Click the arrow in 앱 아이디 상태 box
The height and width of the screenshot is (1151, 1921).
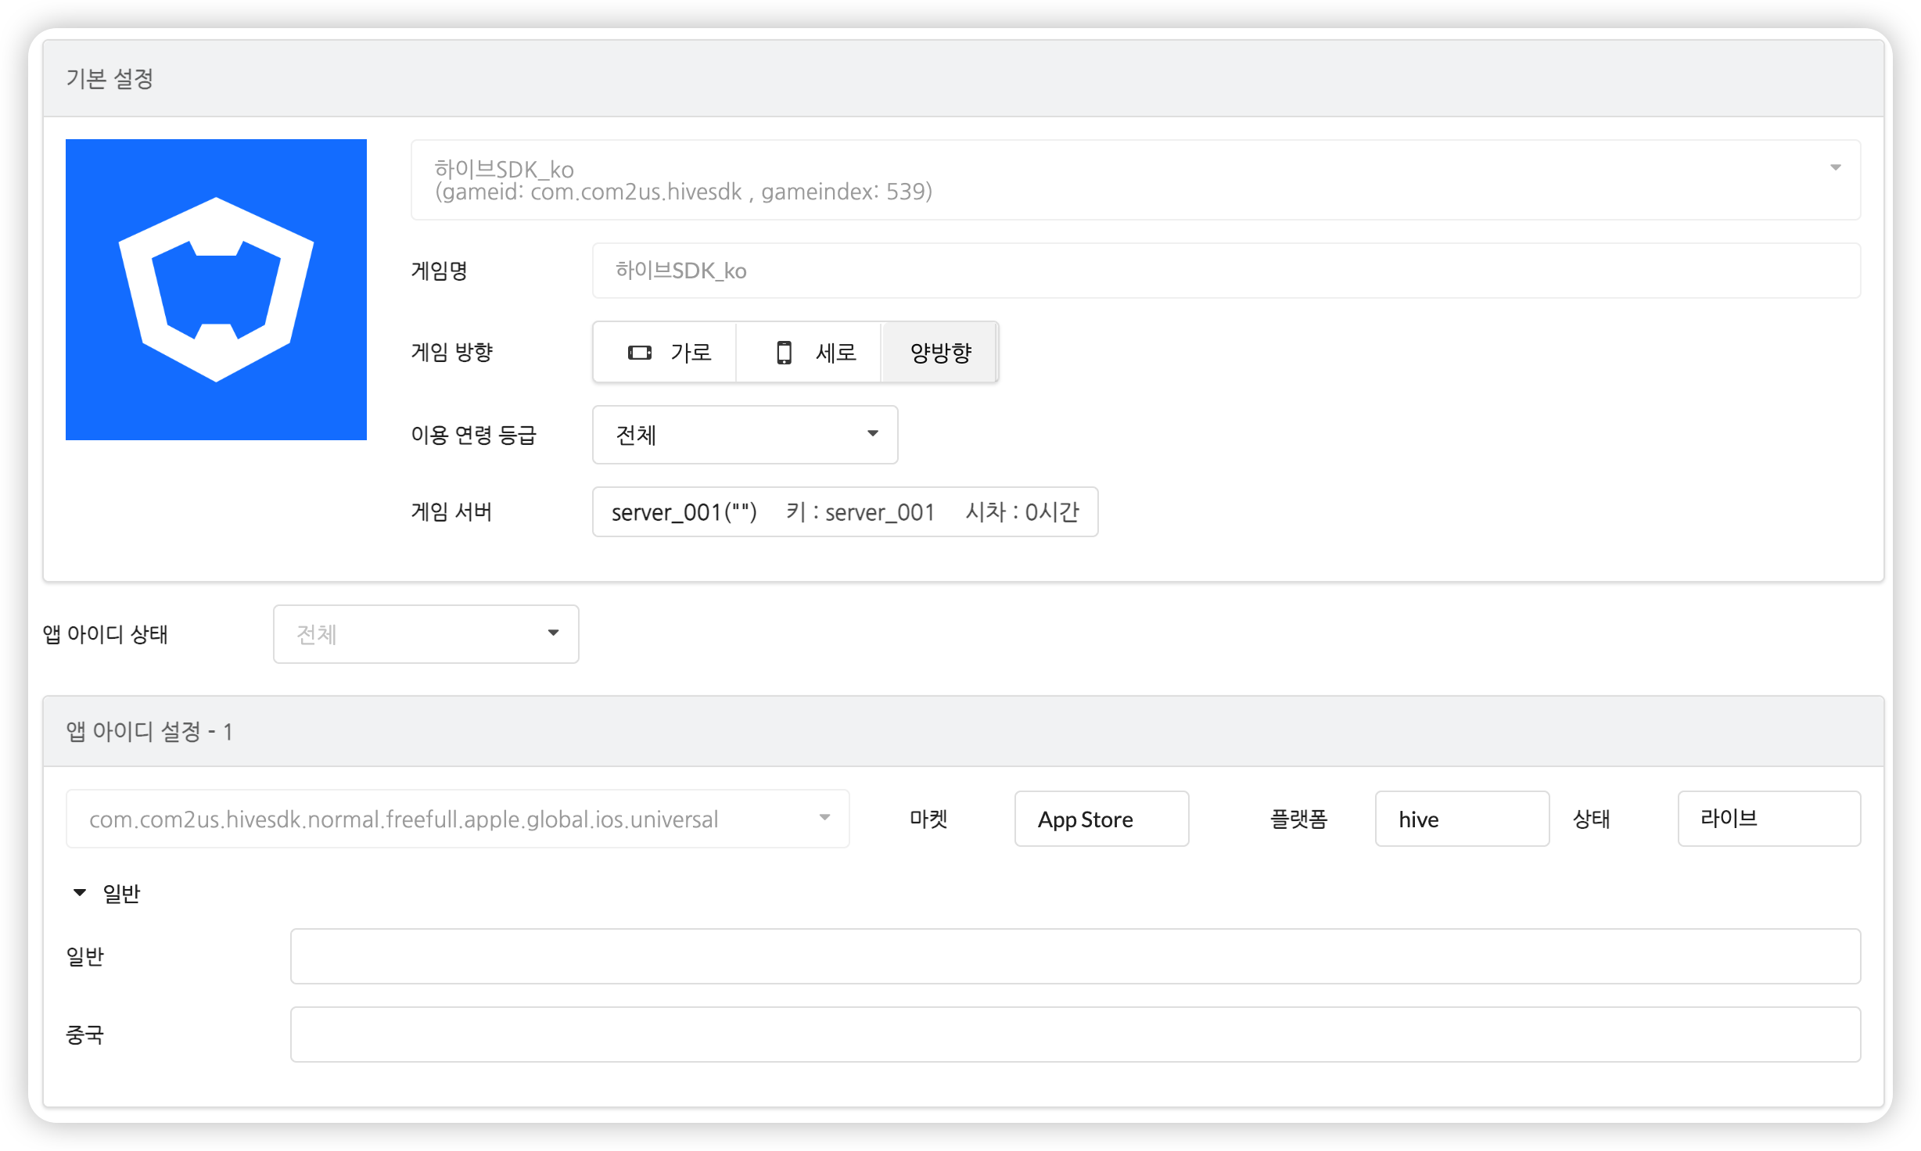tap(553, 633)
